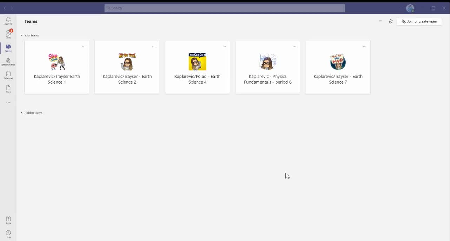Open more options for Earth Science 7 card
Image resolution: width=450 pixels, height=241 pixels.
364,46
